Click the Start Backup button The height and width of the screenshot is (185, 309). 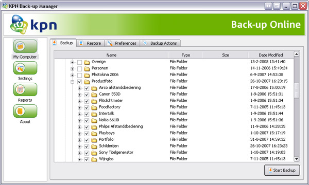(x=282, y=170)
